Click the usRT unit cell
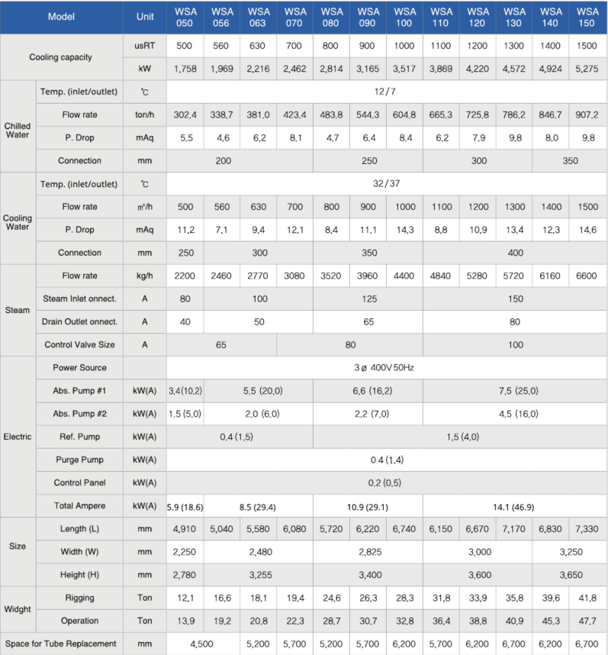This screenshot has width=608, height=655. pos(145,46)
